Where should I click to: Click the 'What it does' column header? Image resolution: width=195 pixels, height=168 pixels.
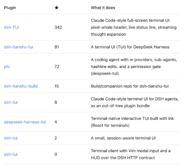[x=103, y=8]
